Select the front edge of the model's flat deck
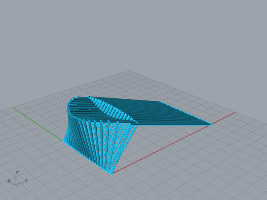Image resolution: width=267 pixels, height=200 pixels. pos(175,124)
